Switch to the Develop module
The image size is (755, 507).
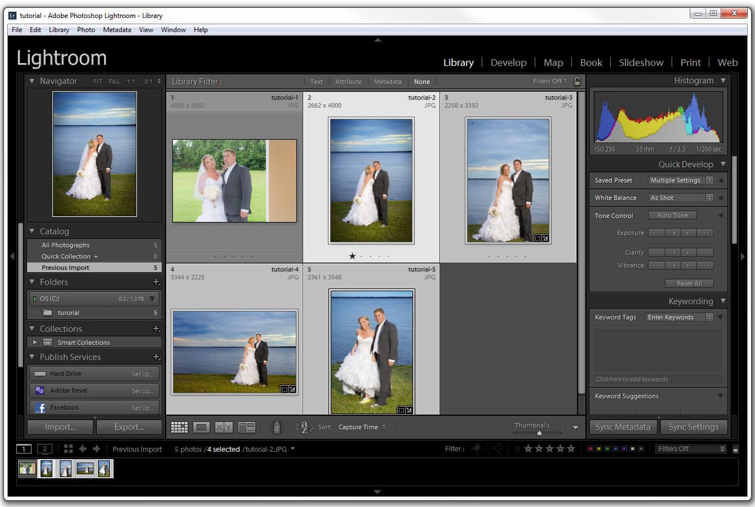coord(508,62)
